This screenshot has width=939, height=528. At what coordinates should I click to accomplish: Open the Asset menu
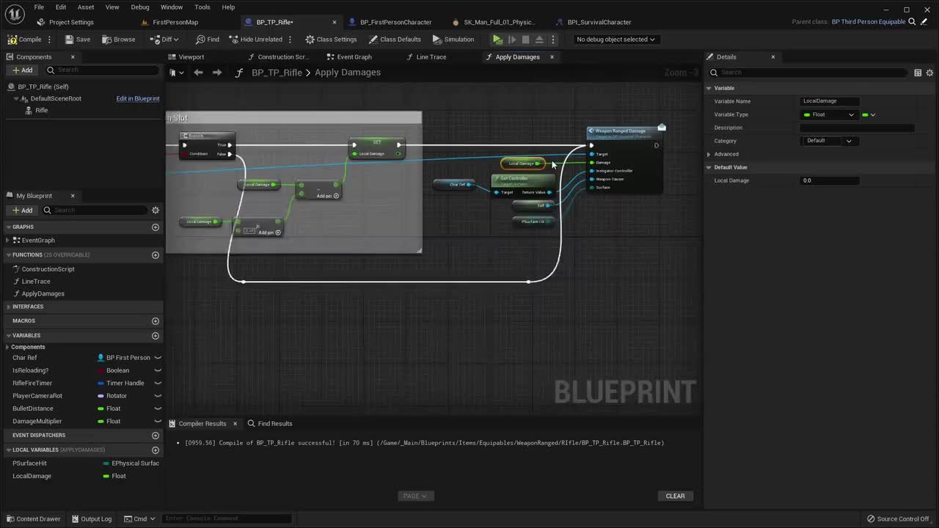[x=86, y=7]
